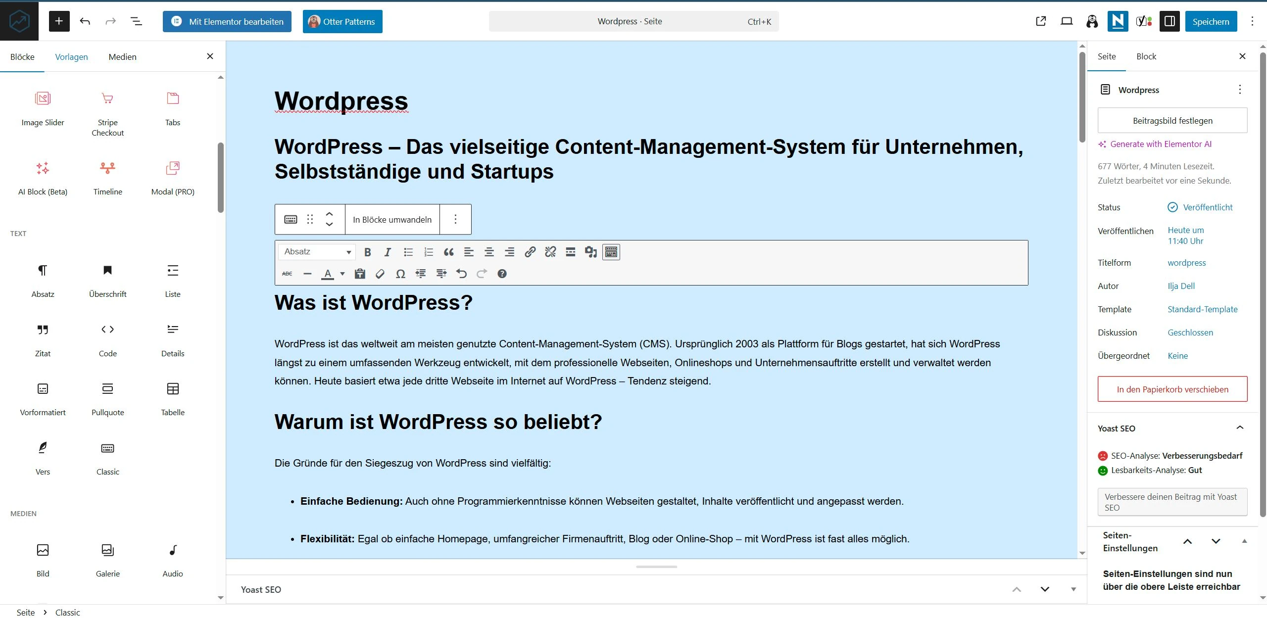Insert an Image Slider block

[x=43, y=109]
